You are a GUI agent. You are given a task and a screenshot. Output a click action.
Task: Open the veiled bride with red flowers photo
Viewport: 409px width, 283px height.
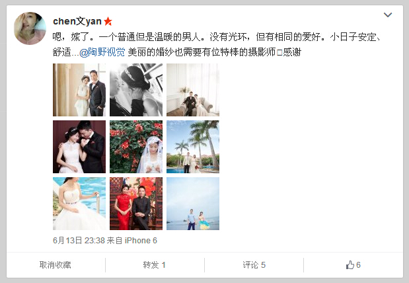click(x=136, y=147)
